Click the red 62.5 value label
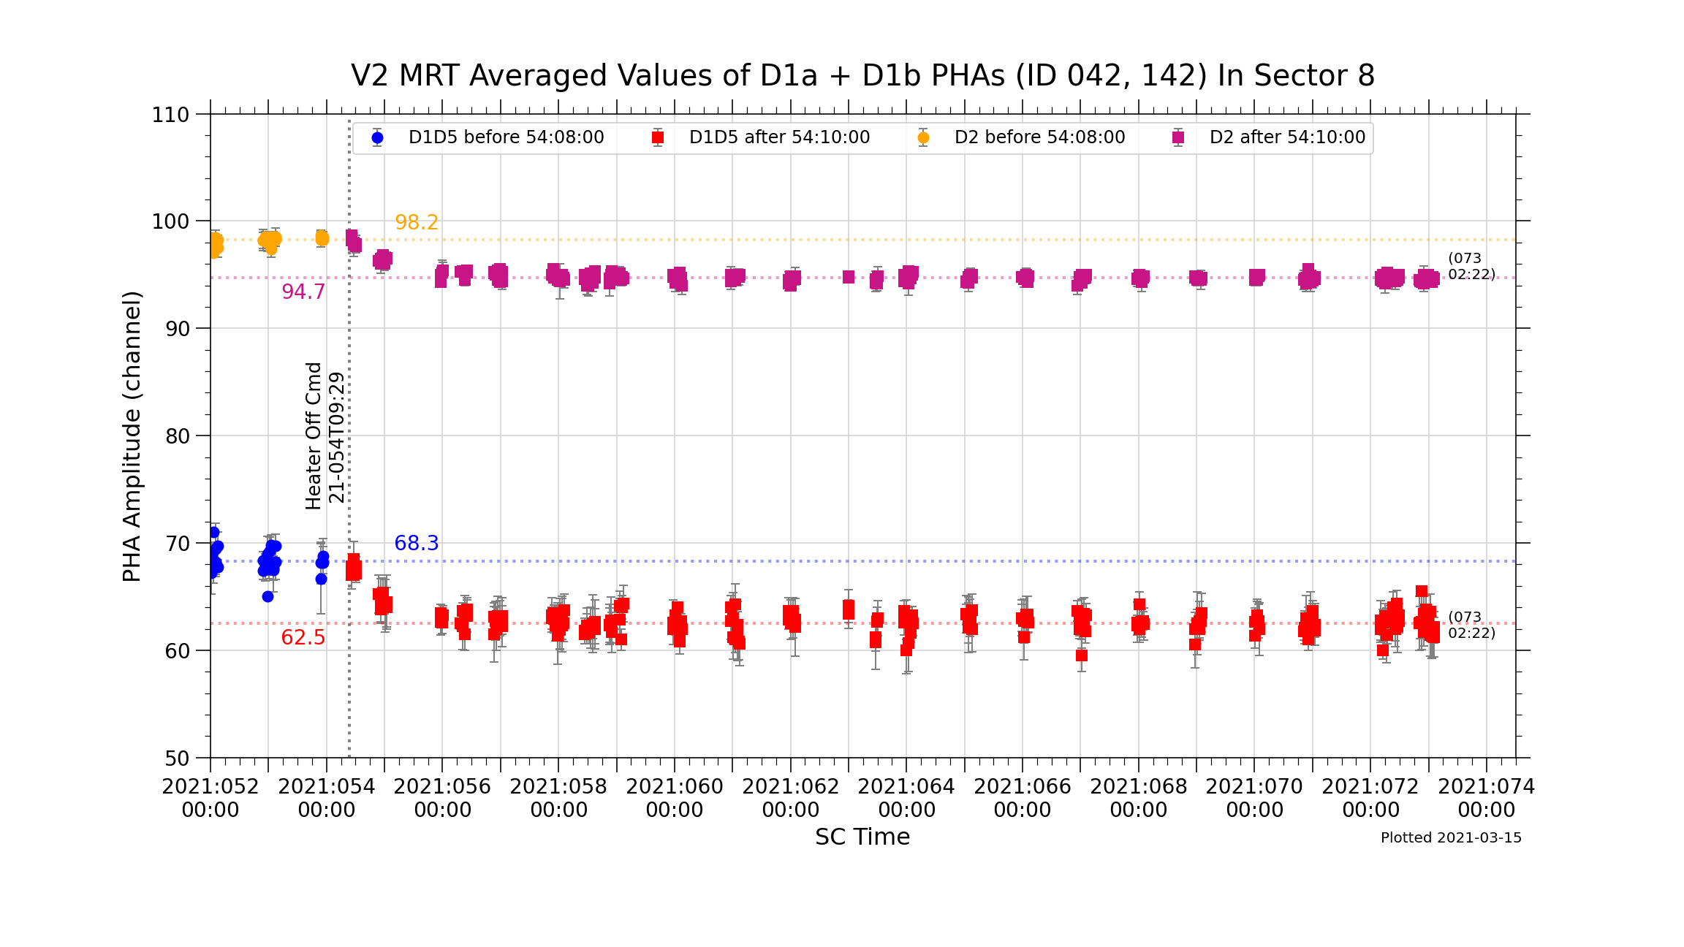This screenshot has width=1684, height=947. click(x=303, y=638)
